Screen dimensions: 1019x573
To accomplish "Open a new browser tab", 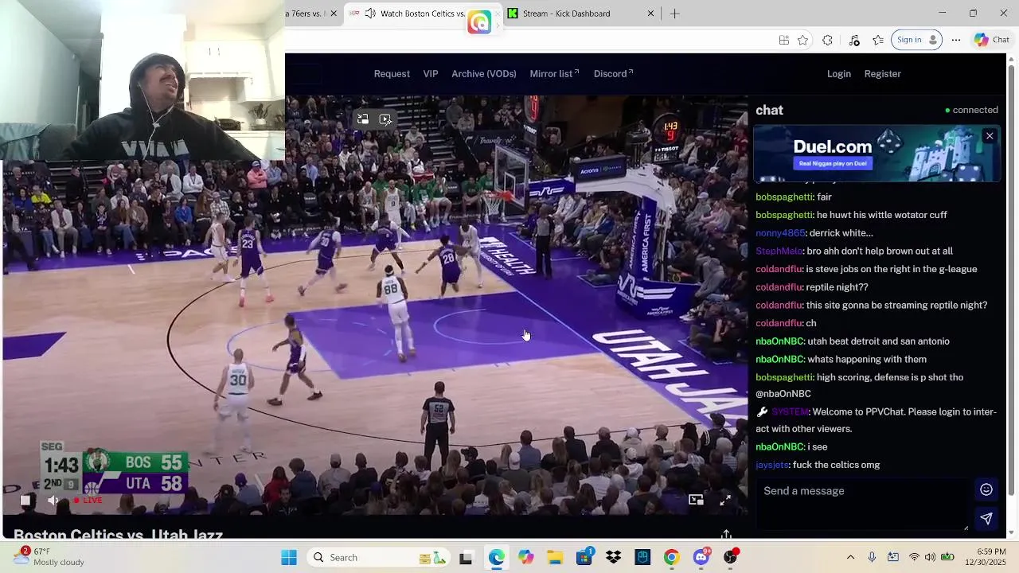I will (674, 14).
